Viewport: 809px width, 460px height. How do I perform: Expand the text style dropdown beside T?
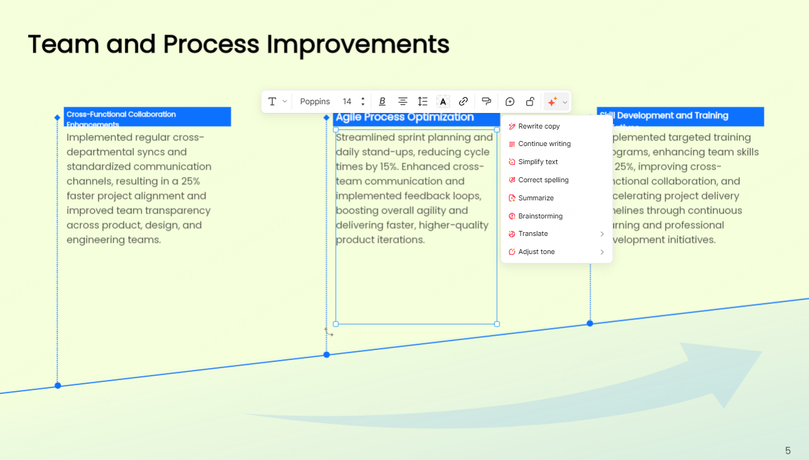pos(285,101)
